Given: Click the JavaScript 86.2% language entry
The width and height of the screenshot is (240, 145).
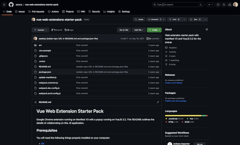Looking at the screenshot, I should [175, 119].
